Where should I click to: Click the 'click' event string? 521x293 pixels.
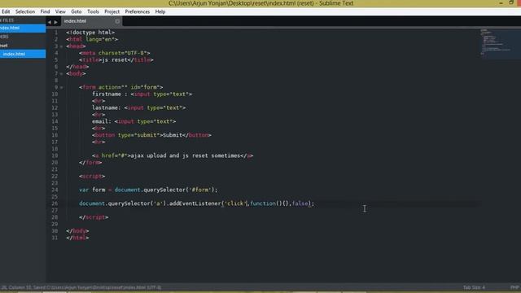point(235,203)
